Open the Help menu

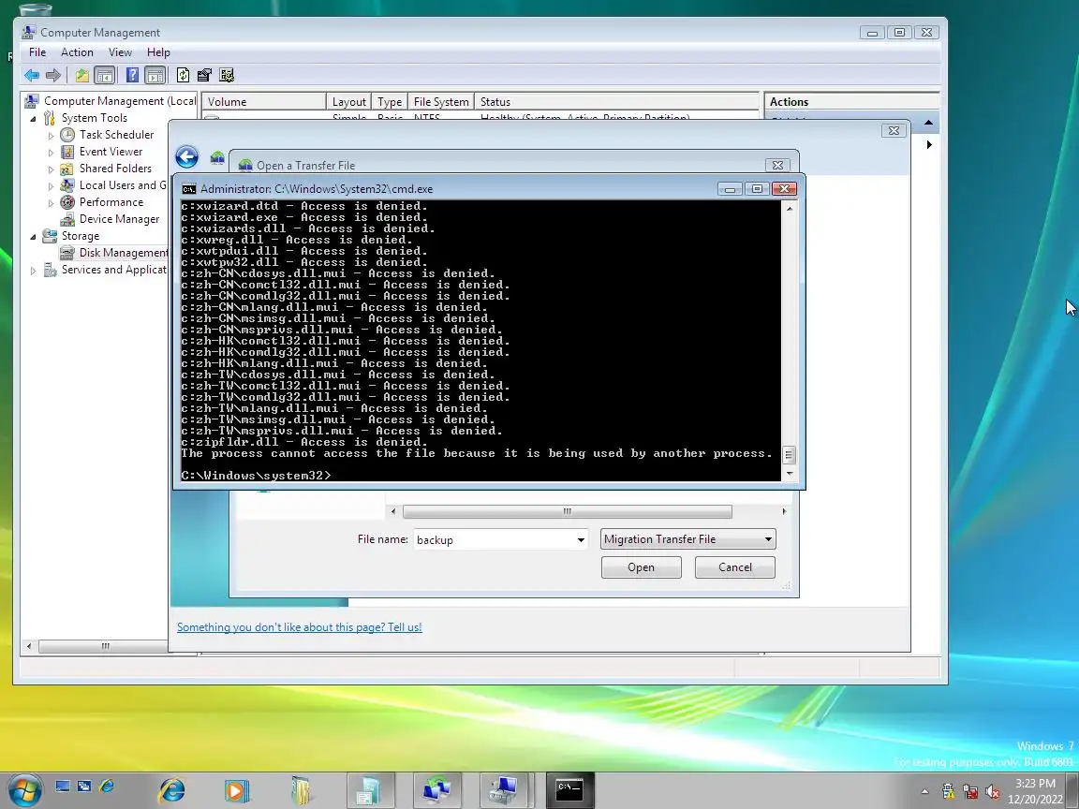point(158,52)
